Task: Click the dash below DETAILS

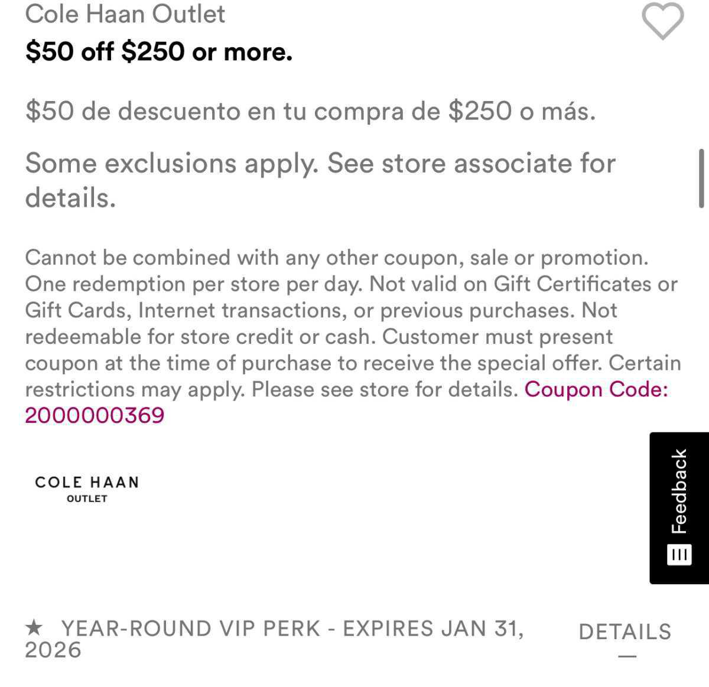Action: [627, 656]
